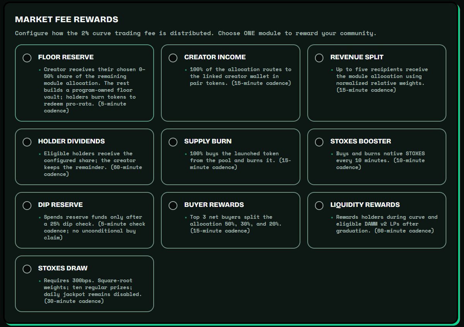The image size is (464, 327).
Task: Select the Revenue Split radio button
Action: [319, 58]
